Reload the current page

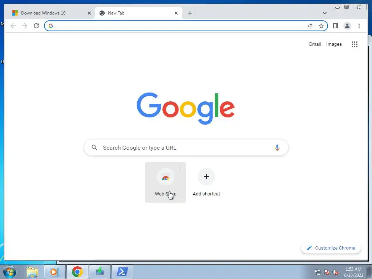pos(36,26)
